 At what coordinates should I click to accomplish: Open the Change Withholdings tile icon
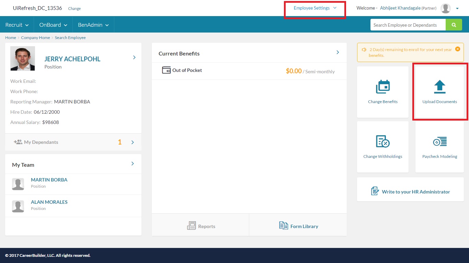click(x=382, y=141)
